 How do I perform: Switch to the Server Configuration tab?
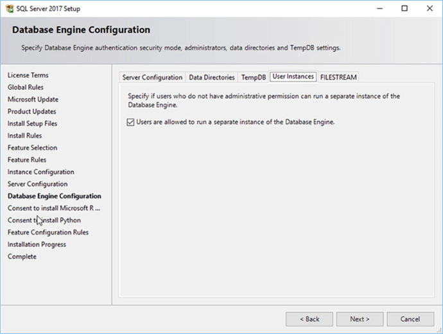click(x=152, y=77)
